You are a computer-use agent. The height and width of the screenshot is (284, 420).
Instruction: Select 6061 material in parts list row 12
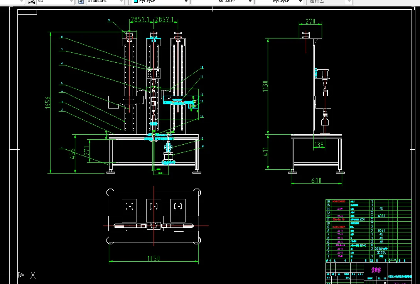pyautogui.click(x=381, y=216)
